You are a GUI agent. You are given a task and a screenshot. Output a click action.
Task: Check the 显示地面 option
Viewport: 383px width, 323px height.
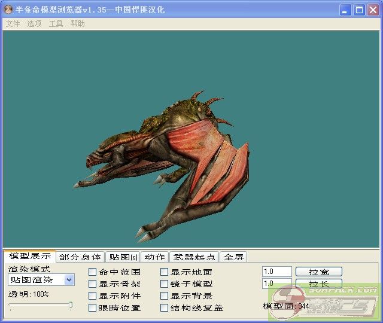164,272
